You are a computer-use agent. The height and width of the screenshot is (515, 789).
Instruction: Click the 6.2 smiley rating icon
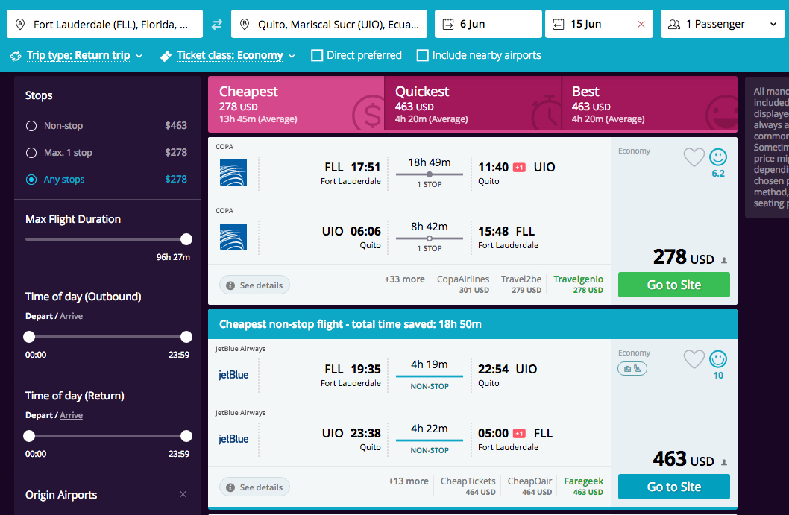pyautogui.click(x=718, y=157)
